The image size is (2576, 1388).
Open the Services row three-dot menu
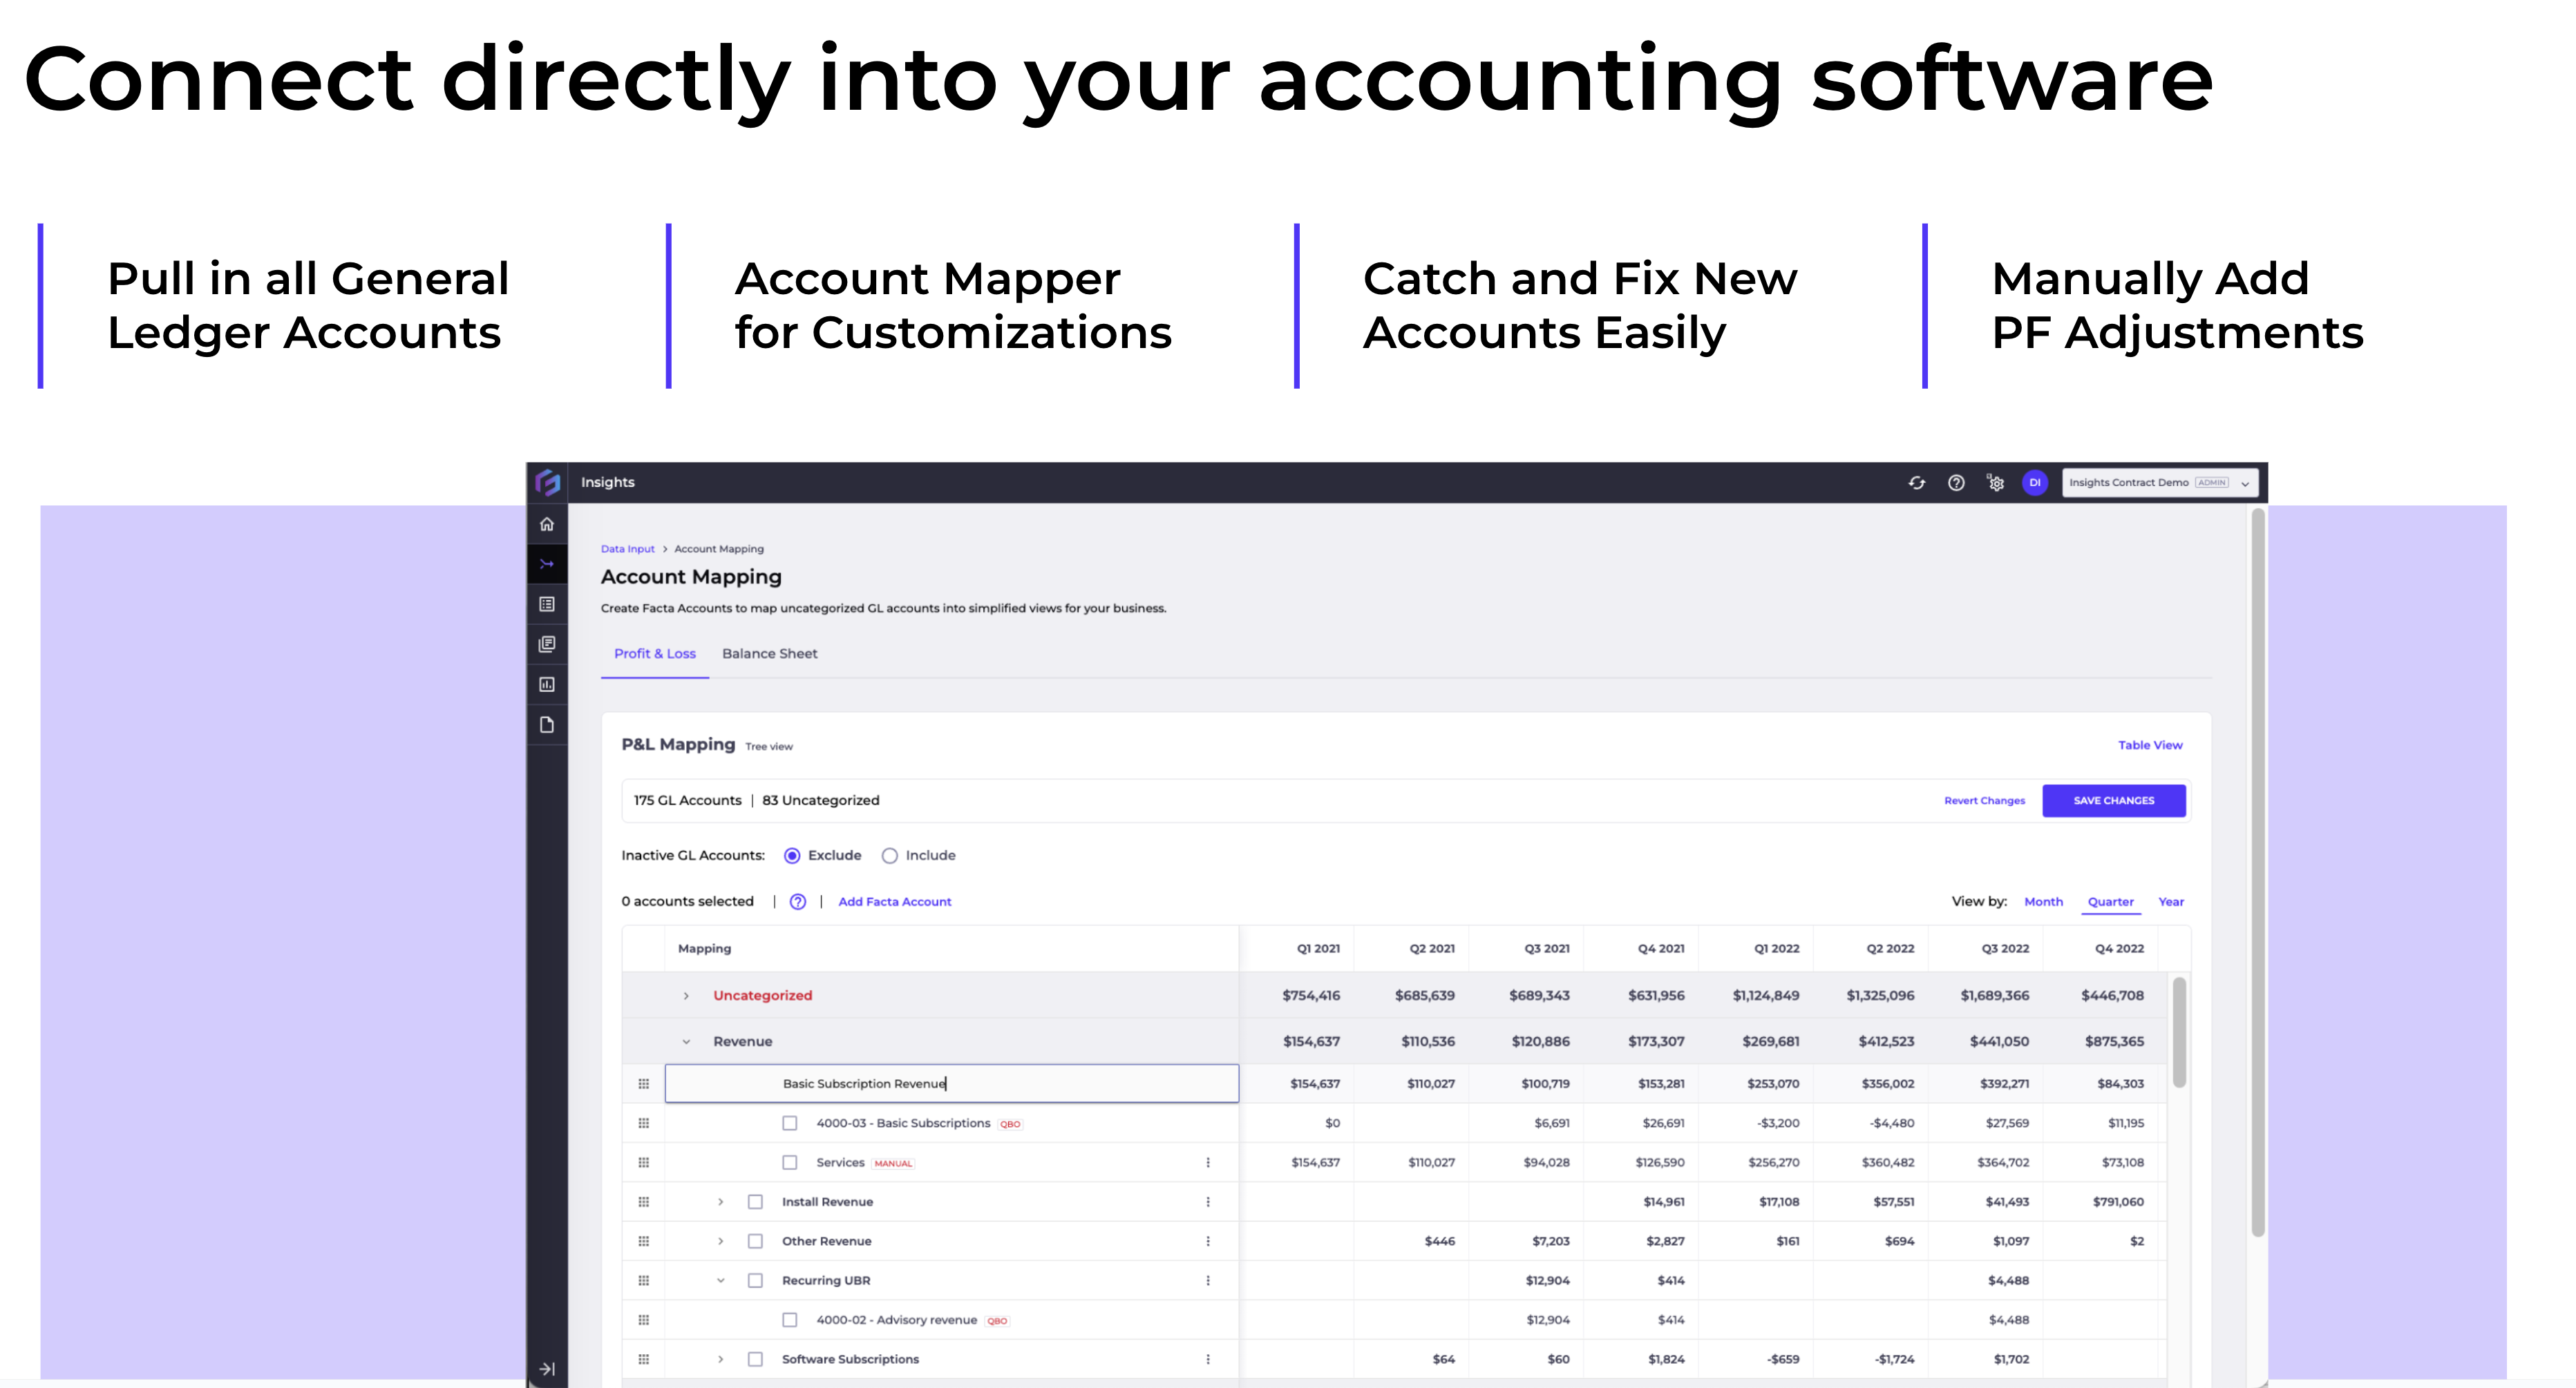tap(1208, 1162)
